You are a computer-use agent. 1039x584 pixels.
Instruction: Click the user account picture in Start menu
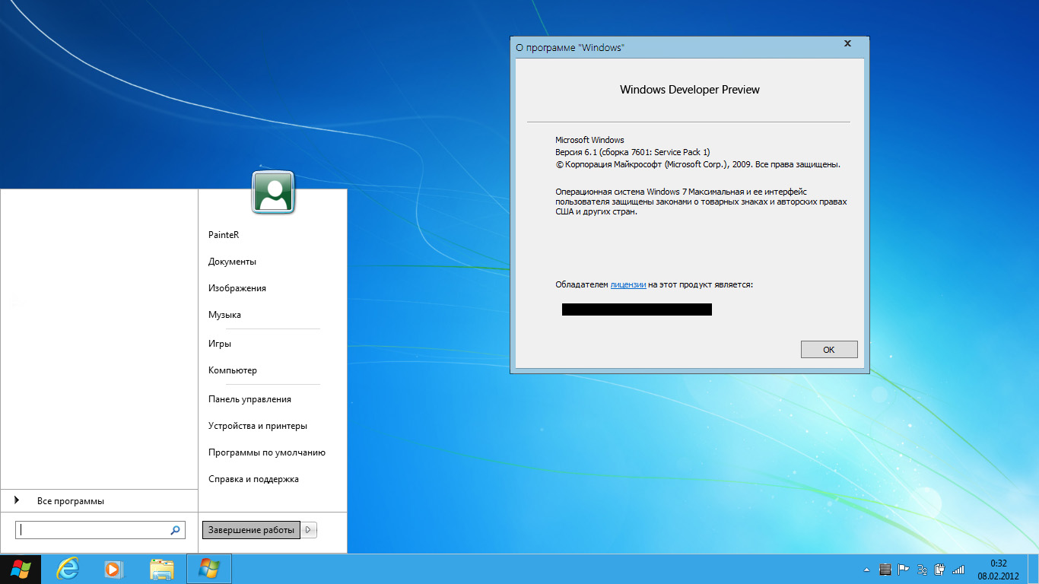click(273, 192)
